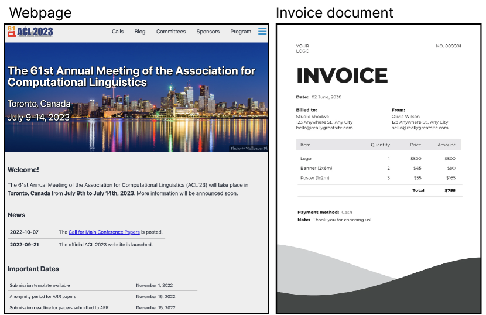Click the invoice Total amount $755
Image resolution: width=486 pixels, height=315 pixels.
pos(450,190)
